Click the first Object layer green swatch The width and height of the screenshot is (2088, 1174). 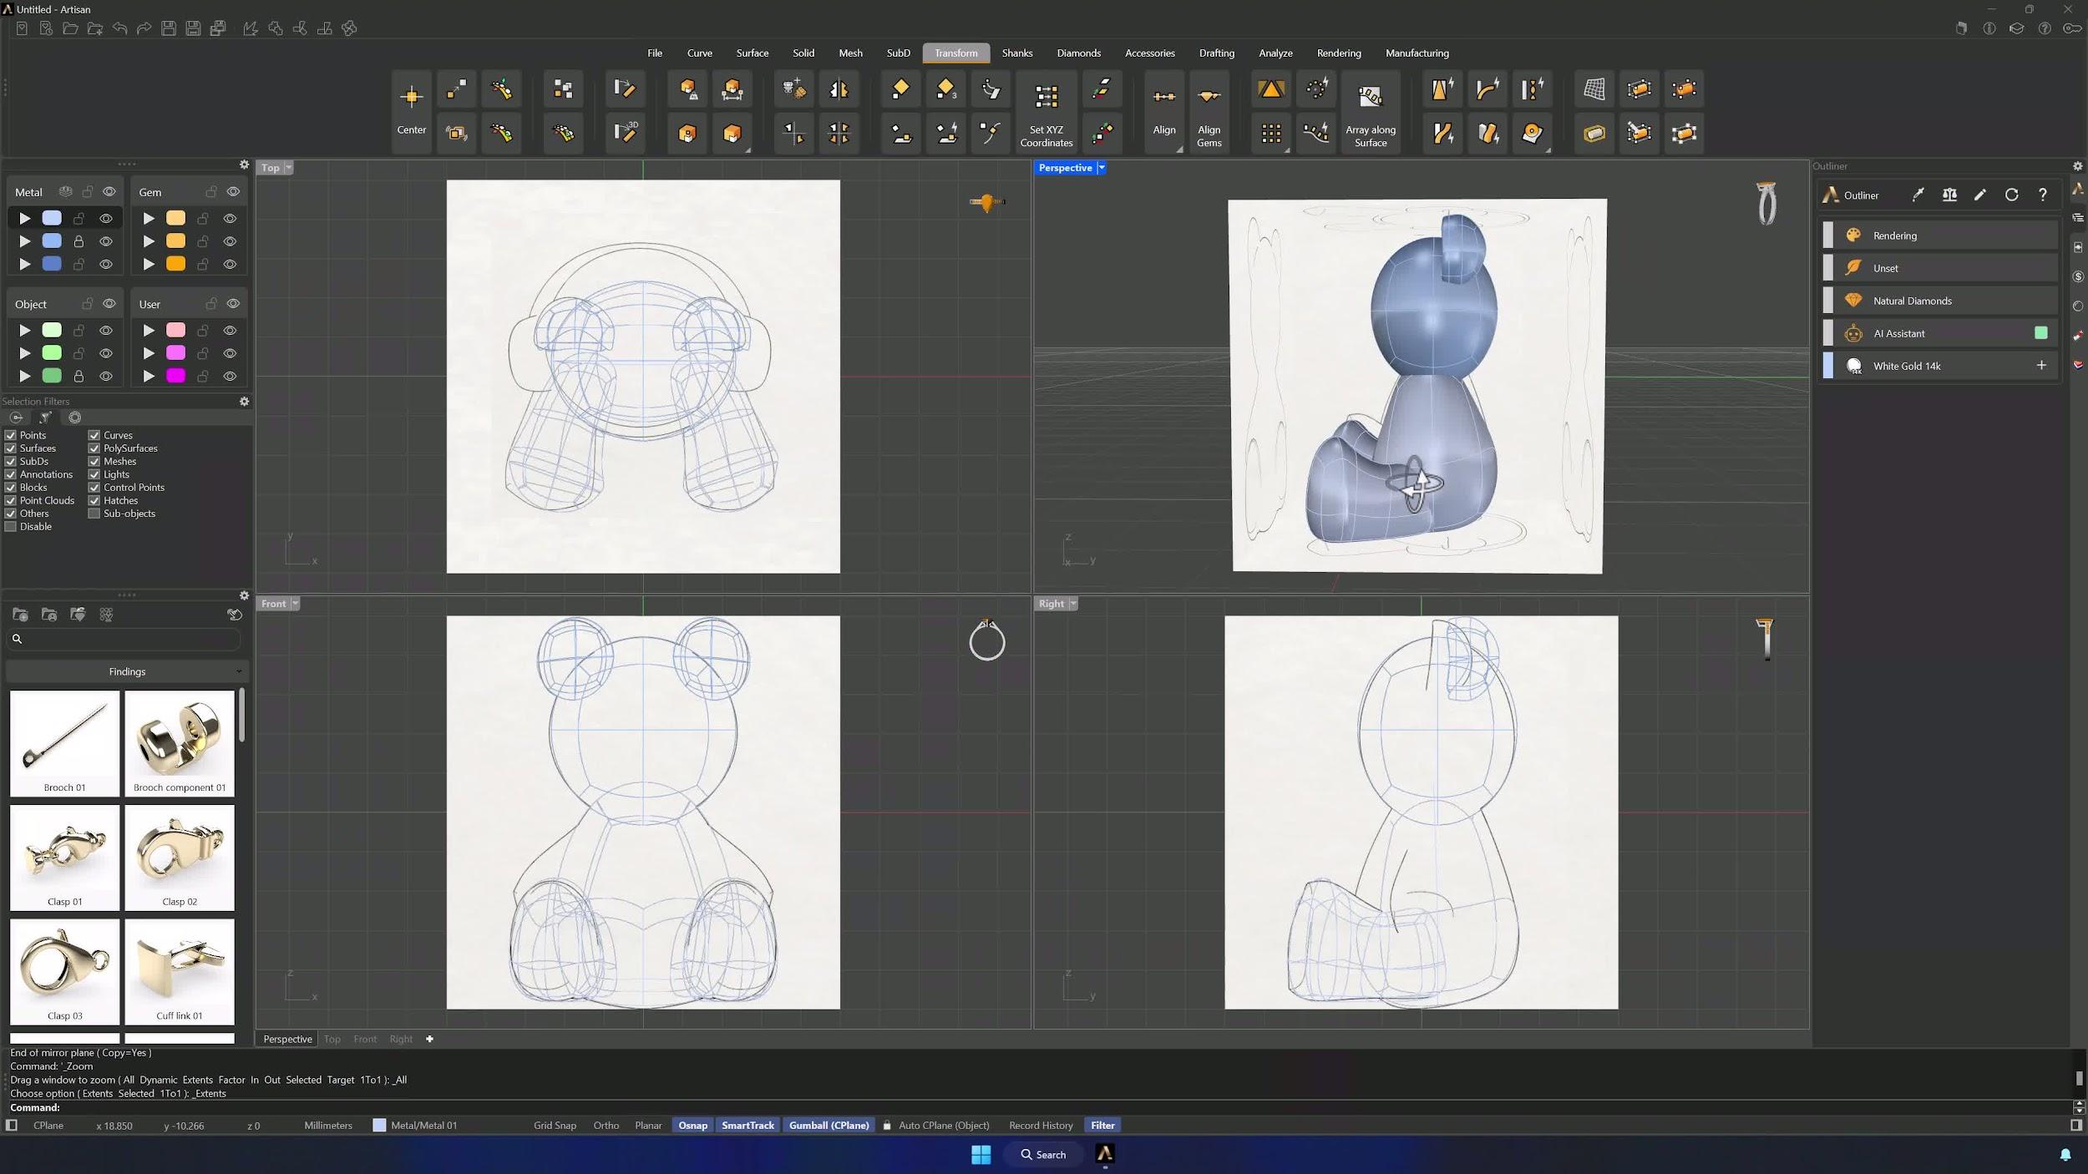[52, 330]
